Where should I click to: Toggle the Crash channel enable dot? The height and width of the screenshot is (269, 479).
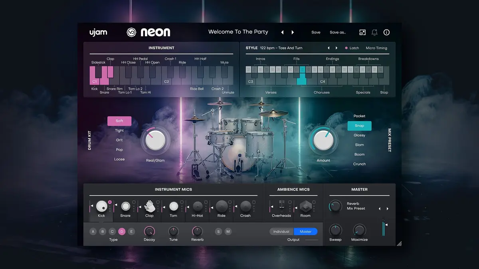click(x=254, y=202)
